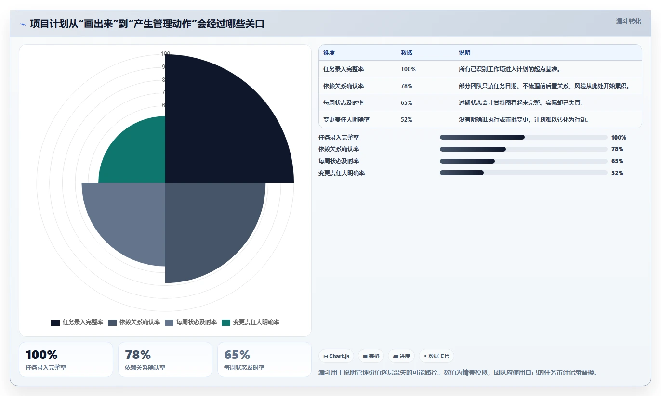This screenshot has width=661, height=396.
Task: Toggle the 依赖关系确认率 legend swatch
Action: click(x=112, y=322)
